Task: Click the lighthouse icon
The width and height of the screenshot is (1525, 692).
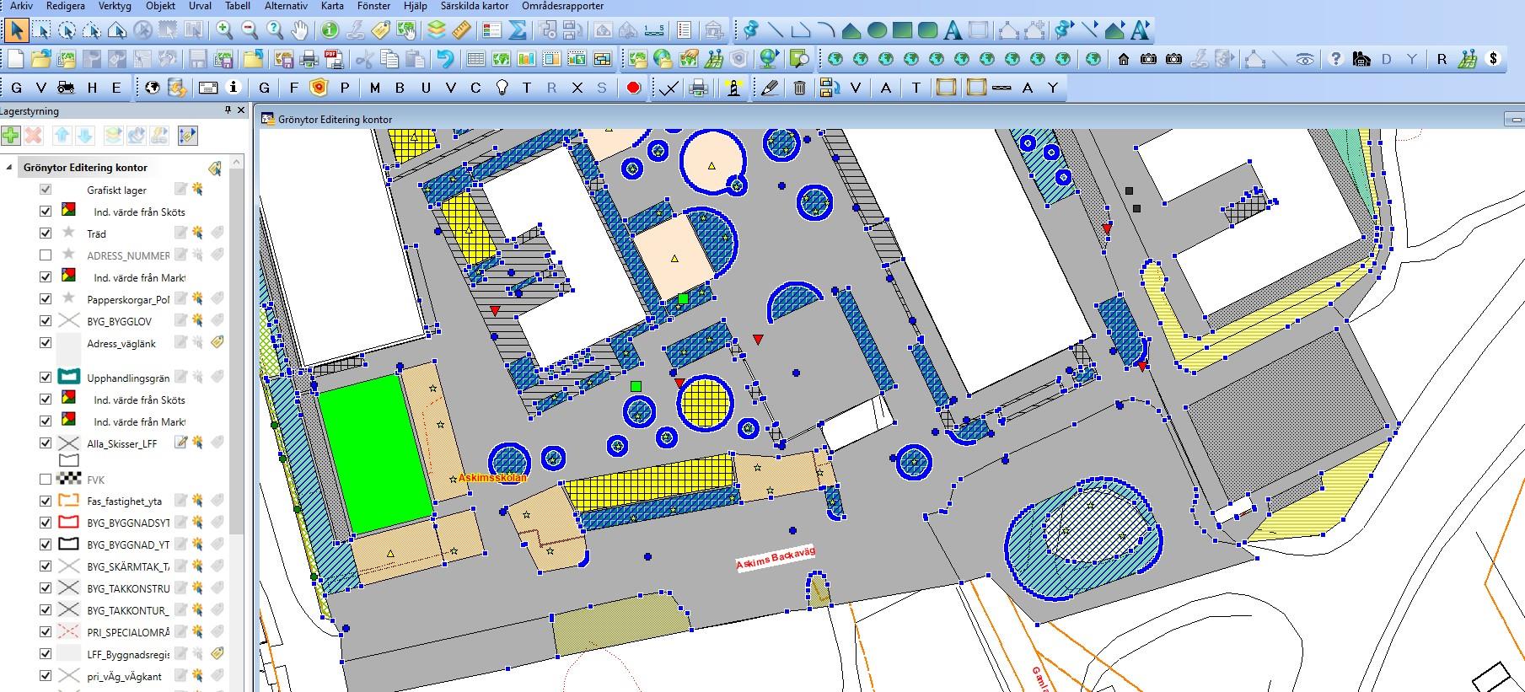Action: pyautogui.click(x=733, y=88)
